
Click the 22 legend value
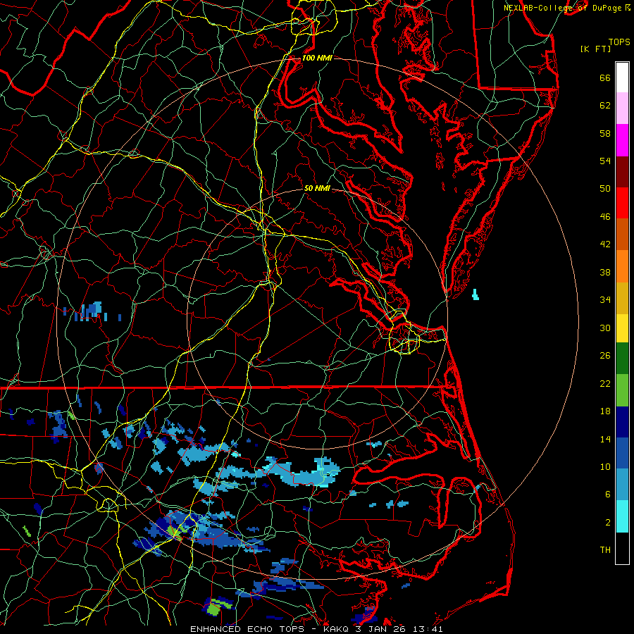pyautogui.click(x=605, y=383)
